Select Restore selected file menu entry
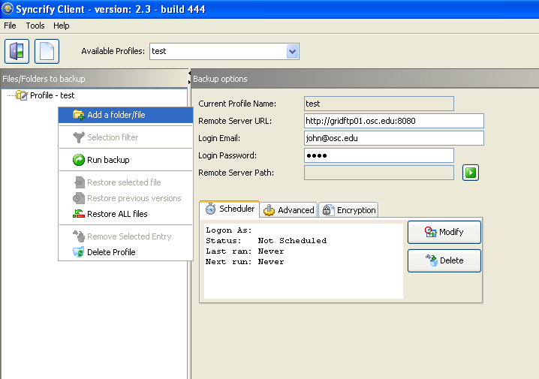The height and width of the screenshot is (379, 539). click(125, 182)
